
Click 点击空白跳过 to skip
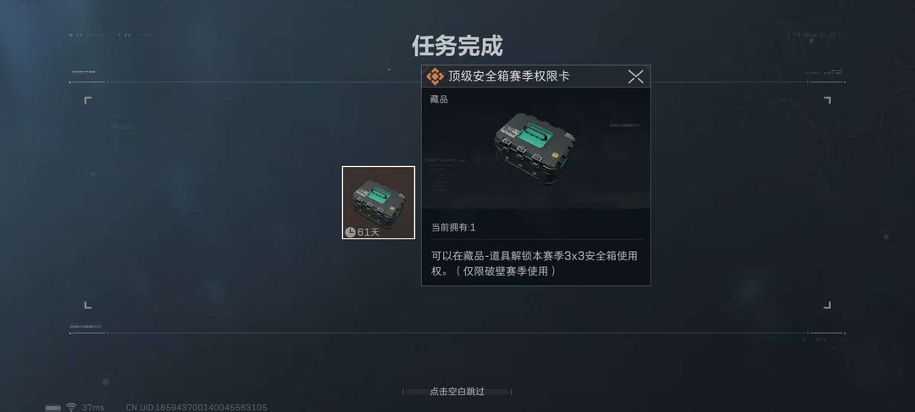457,392
